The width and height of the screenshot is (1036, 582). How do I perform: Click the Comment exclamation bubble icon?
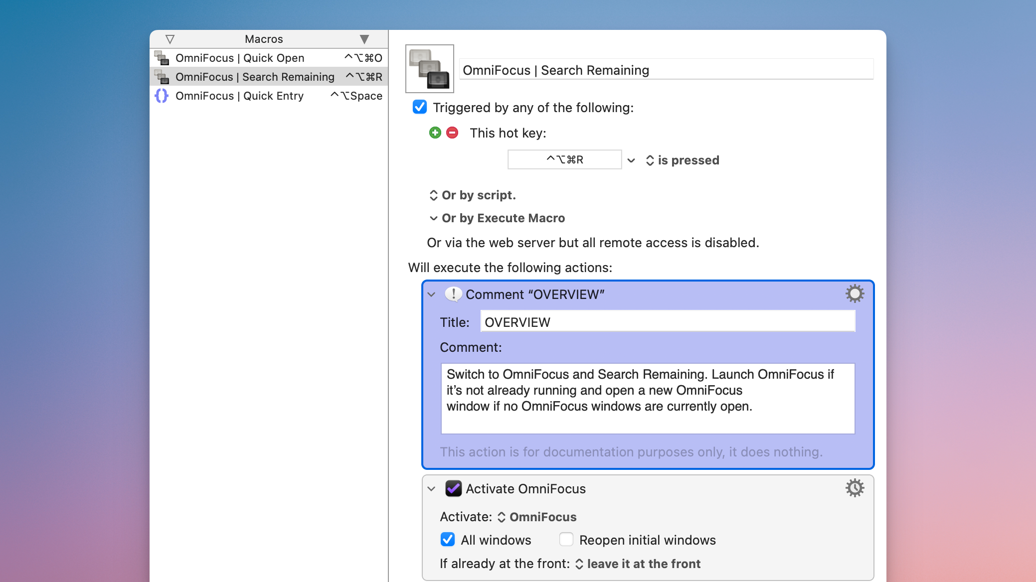pyautogui.click(x=453, y=294)
